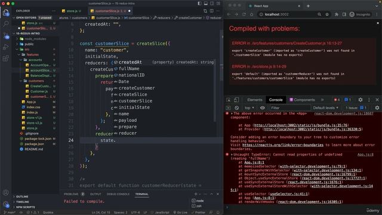
Task: Activate DevTools inspect element picker
Action: pyautogui.click(x=229, y=100)
